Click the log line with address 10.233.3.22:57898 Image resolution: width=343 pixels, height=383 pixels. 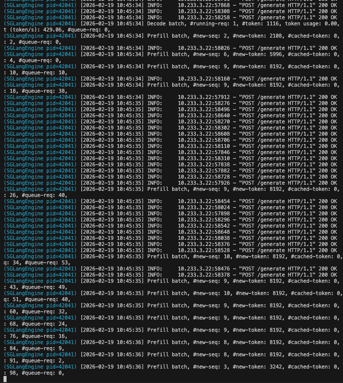[170, 214]
